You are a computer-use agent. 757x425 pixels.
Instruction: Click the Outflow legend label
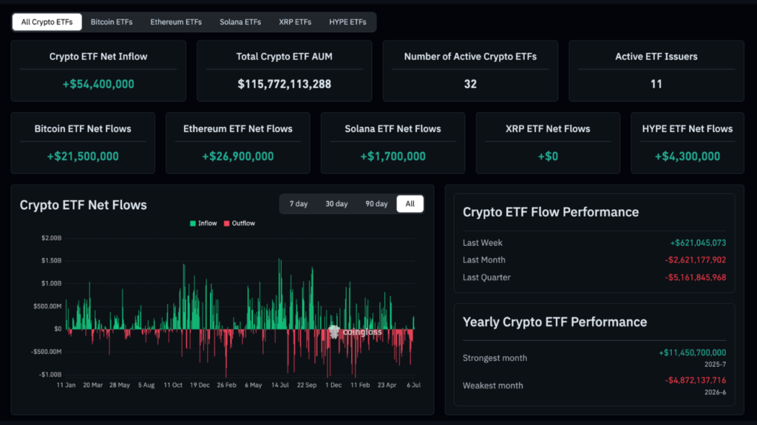tap(243, 224)
